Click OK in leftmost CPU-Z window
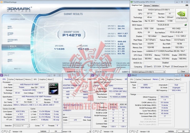 (56, 131)
